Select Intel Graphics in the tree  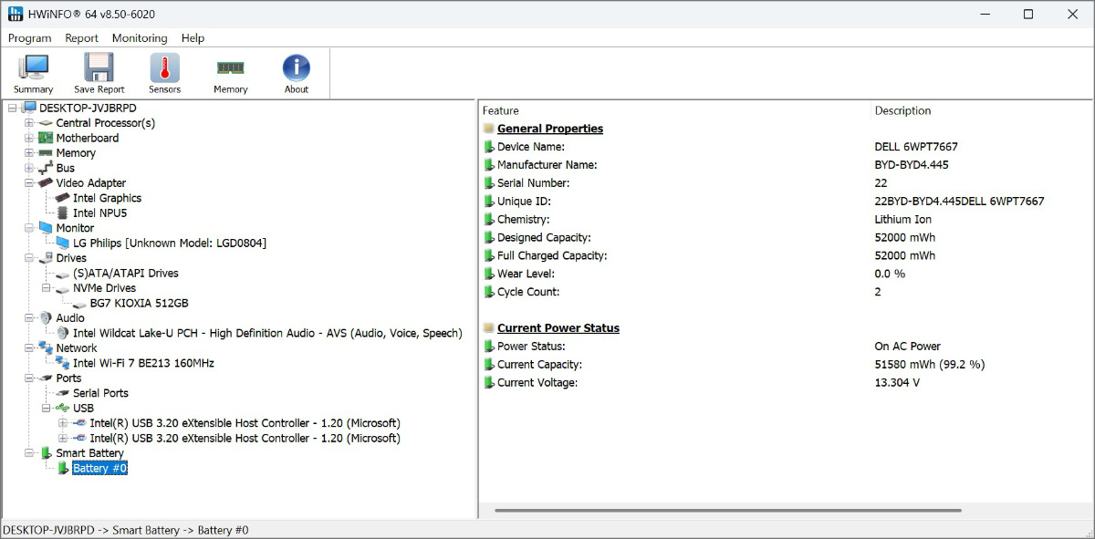pyautogui.click(x=107, y=198)
